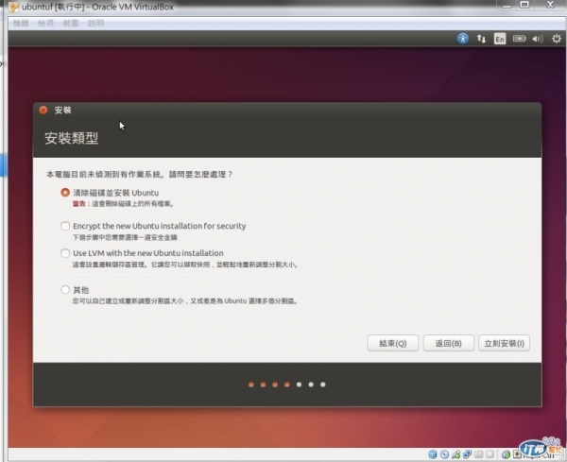Open the 機器 menu in VirtualBox
The width and height of the screenshot is (567, 462).
point(21,23)
